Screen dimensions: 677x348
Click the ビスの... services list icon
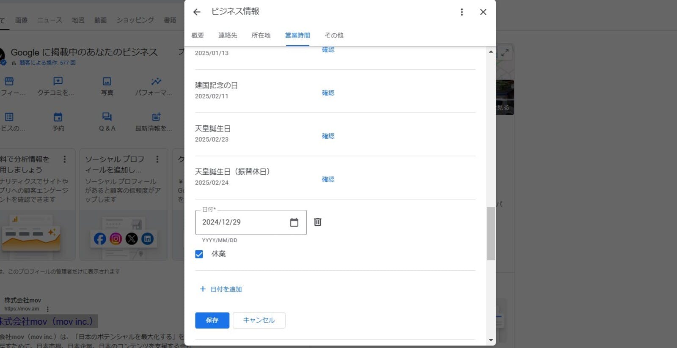(x=9, y=117)
